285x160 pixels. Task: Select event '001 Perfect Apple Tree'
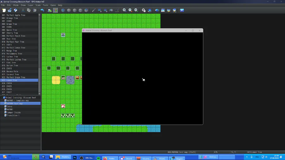(x=19, y=15)
